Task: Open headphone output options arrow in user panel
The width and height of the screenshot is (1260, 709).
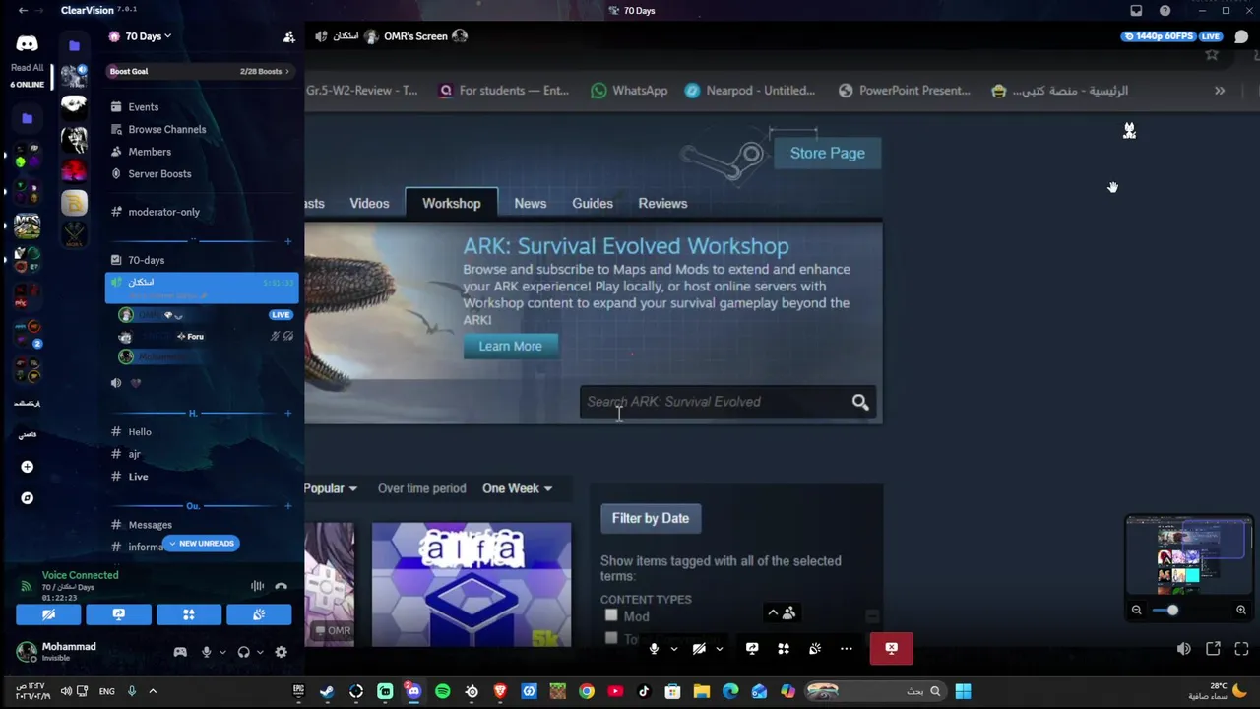Action: [x=260, y=652]
